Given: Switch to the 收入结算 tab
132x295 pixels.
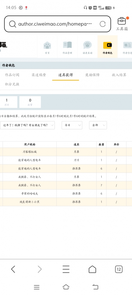Looking at the screenshot, I should point(119,75).
